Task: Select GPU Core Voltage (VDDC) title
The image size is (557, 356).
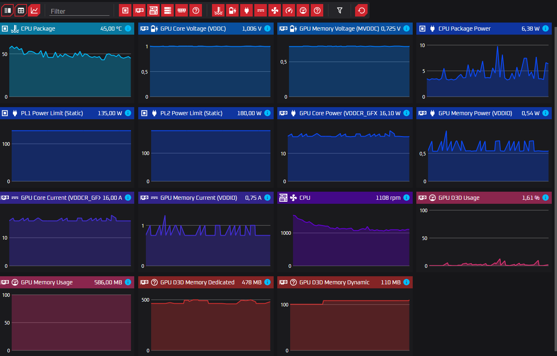Action: pos(193,29)
